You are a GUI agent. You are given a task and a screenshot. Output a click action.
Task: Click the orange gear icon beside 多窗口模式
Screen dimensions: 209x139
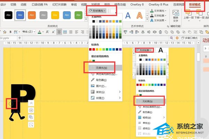tap(177, 38)
